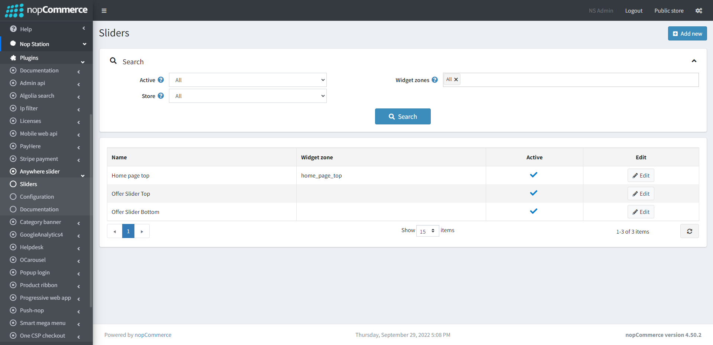The width and height of the screenshot is (713, 345).
Task: Open the Store filter dropdown
Action: click(x=248, y=96)
